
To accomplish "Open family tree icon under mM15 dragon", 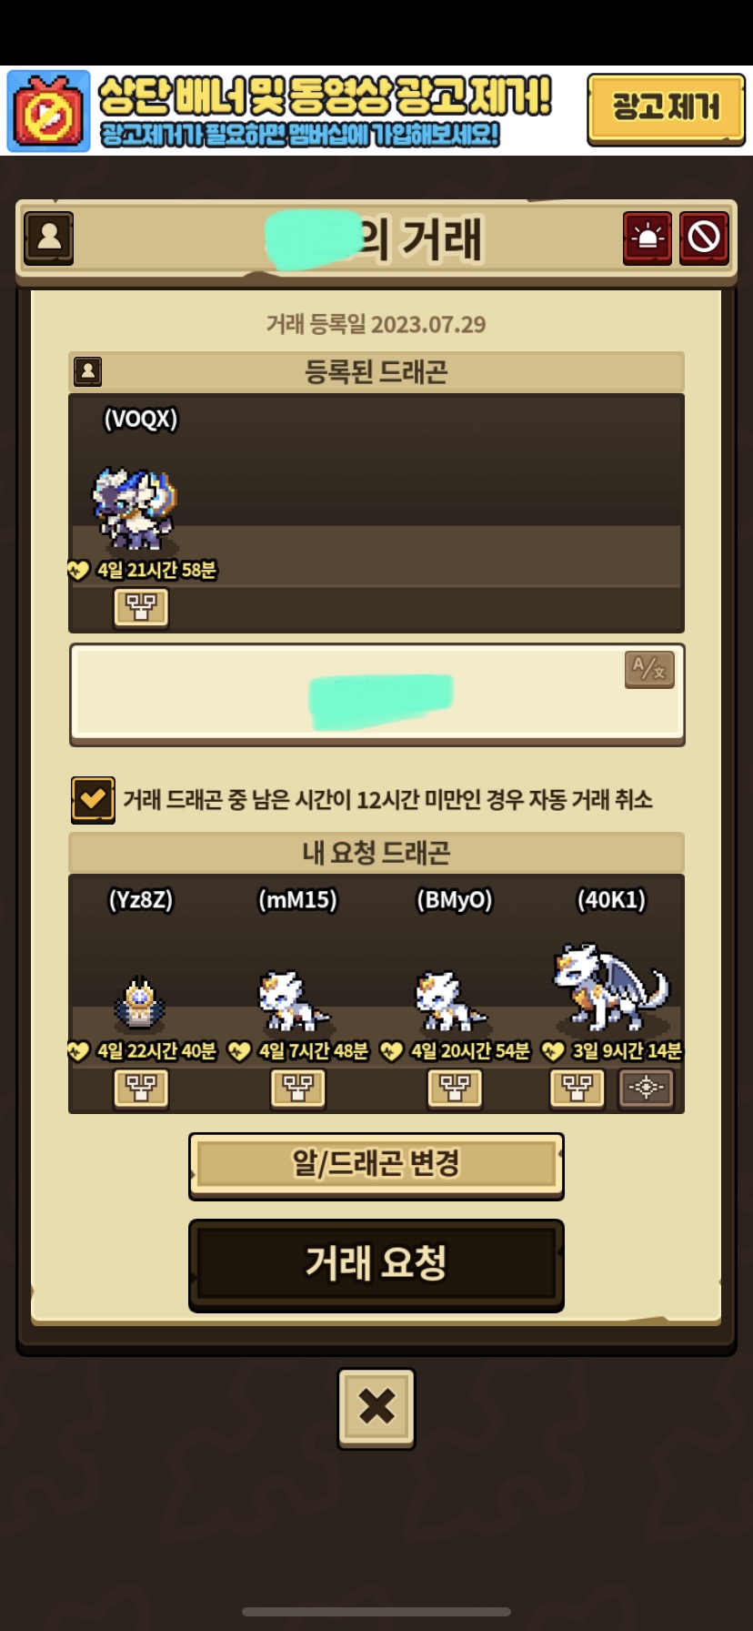I will (x=298, y=1088).
